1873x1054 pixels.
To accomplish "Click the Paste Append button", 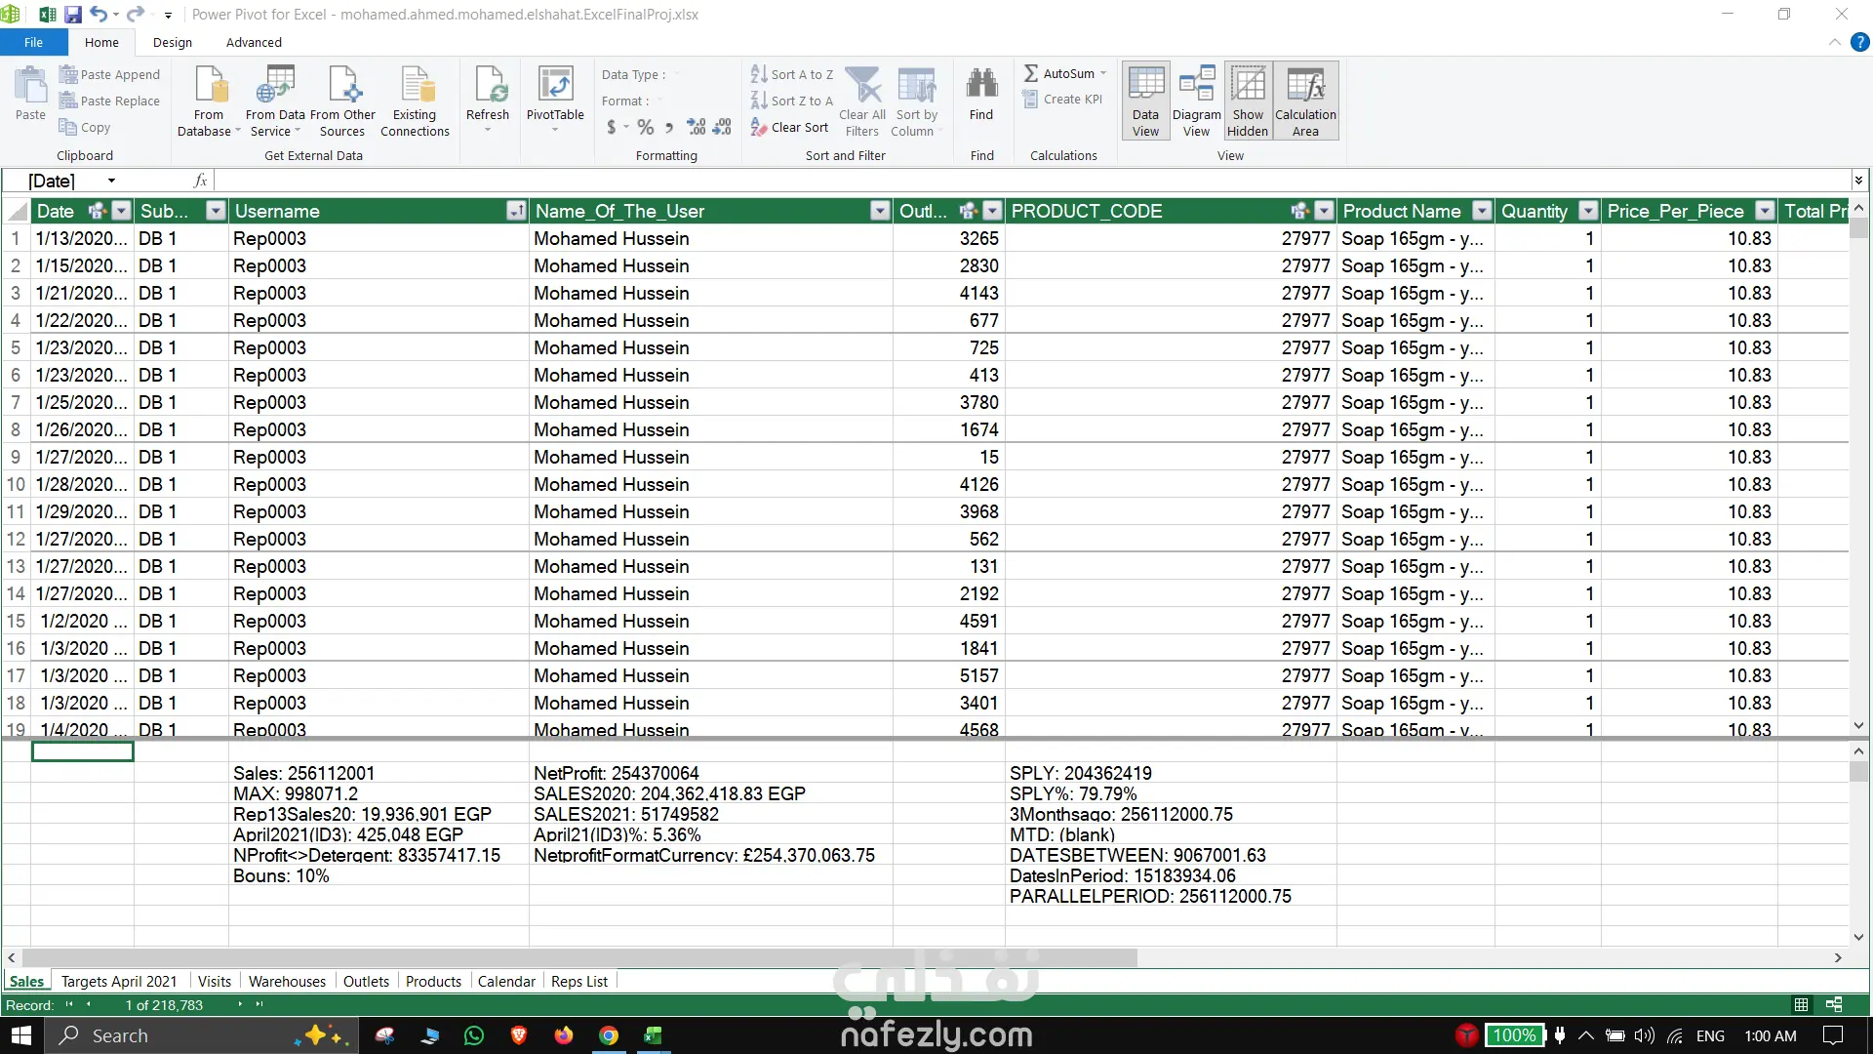I will pyautogui.click(x=109, y=74).
